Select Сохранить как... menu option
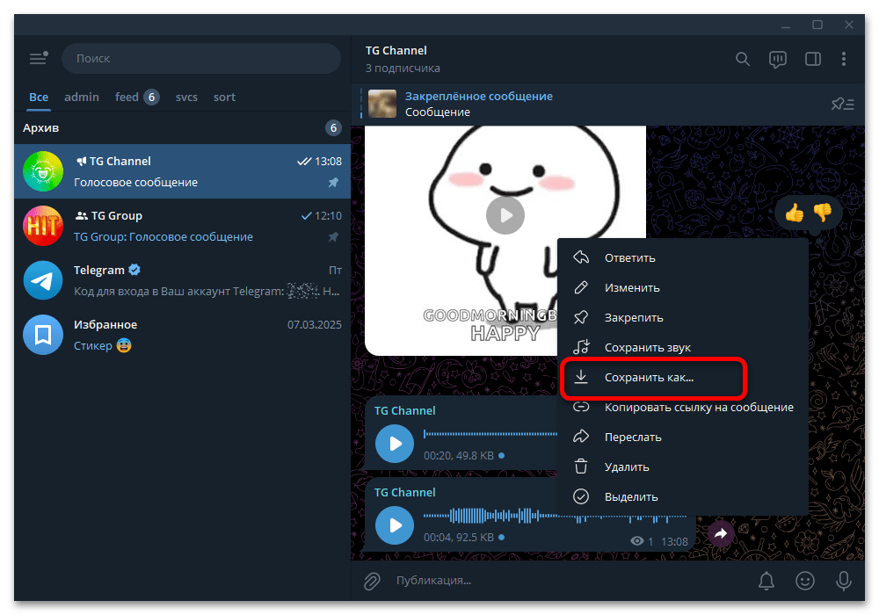This screenshot has height=615, width=879. pos(682,378)
